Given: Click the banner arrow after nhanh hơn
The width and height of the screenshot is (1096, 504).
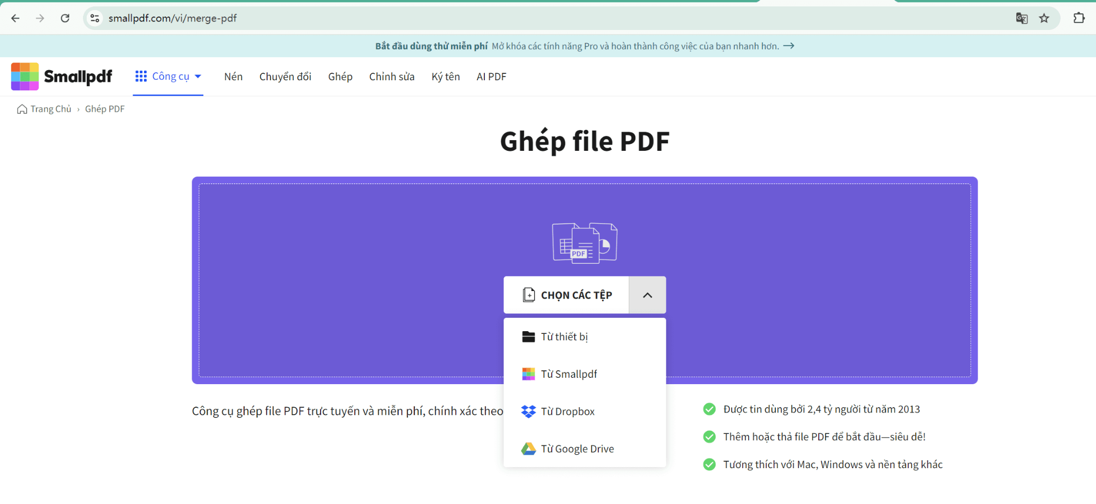Looking at the screenshot, I should (x=788, y=46).
